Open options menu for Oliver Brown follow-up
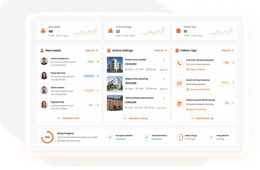 click(x=233, y=103)
